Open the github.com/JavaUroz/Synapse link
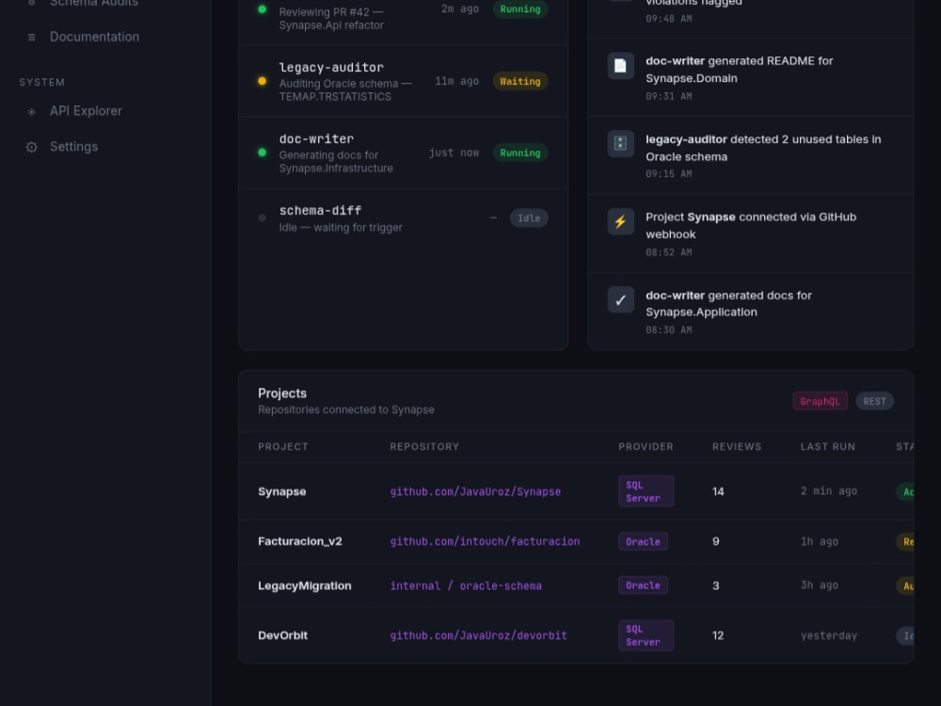 point(475,491)
